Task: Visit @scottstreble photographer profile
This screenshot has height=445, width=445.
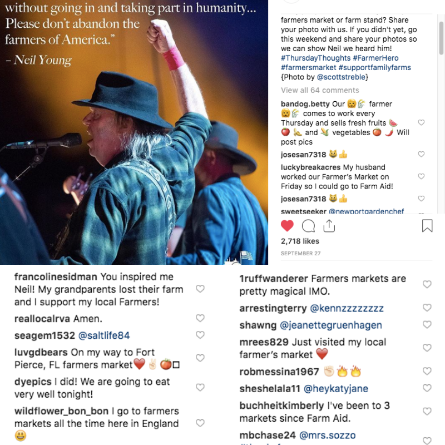Action: click(341, 77)
